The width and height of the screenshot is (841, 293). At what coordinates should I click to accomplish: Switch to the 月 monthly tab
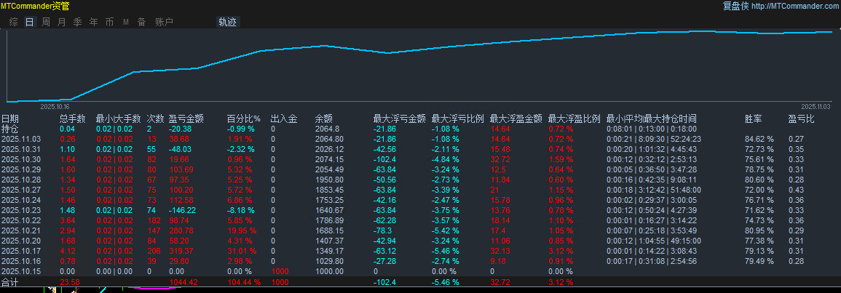[x=62, y=22]
